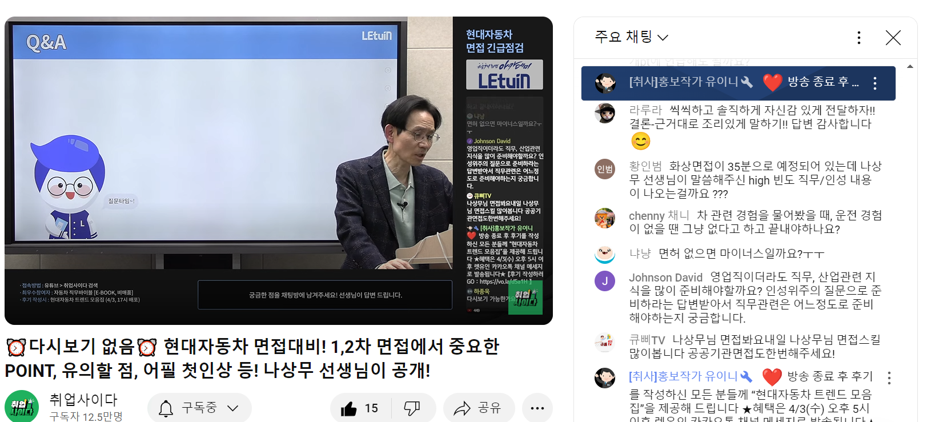The width and height of the screenshot is (927, 422).
Task: Click the 황인범 username in chat
Action: 645,166
